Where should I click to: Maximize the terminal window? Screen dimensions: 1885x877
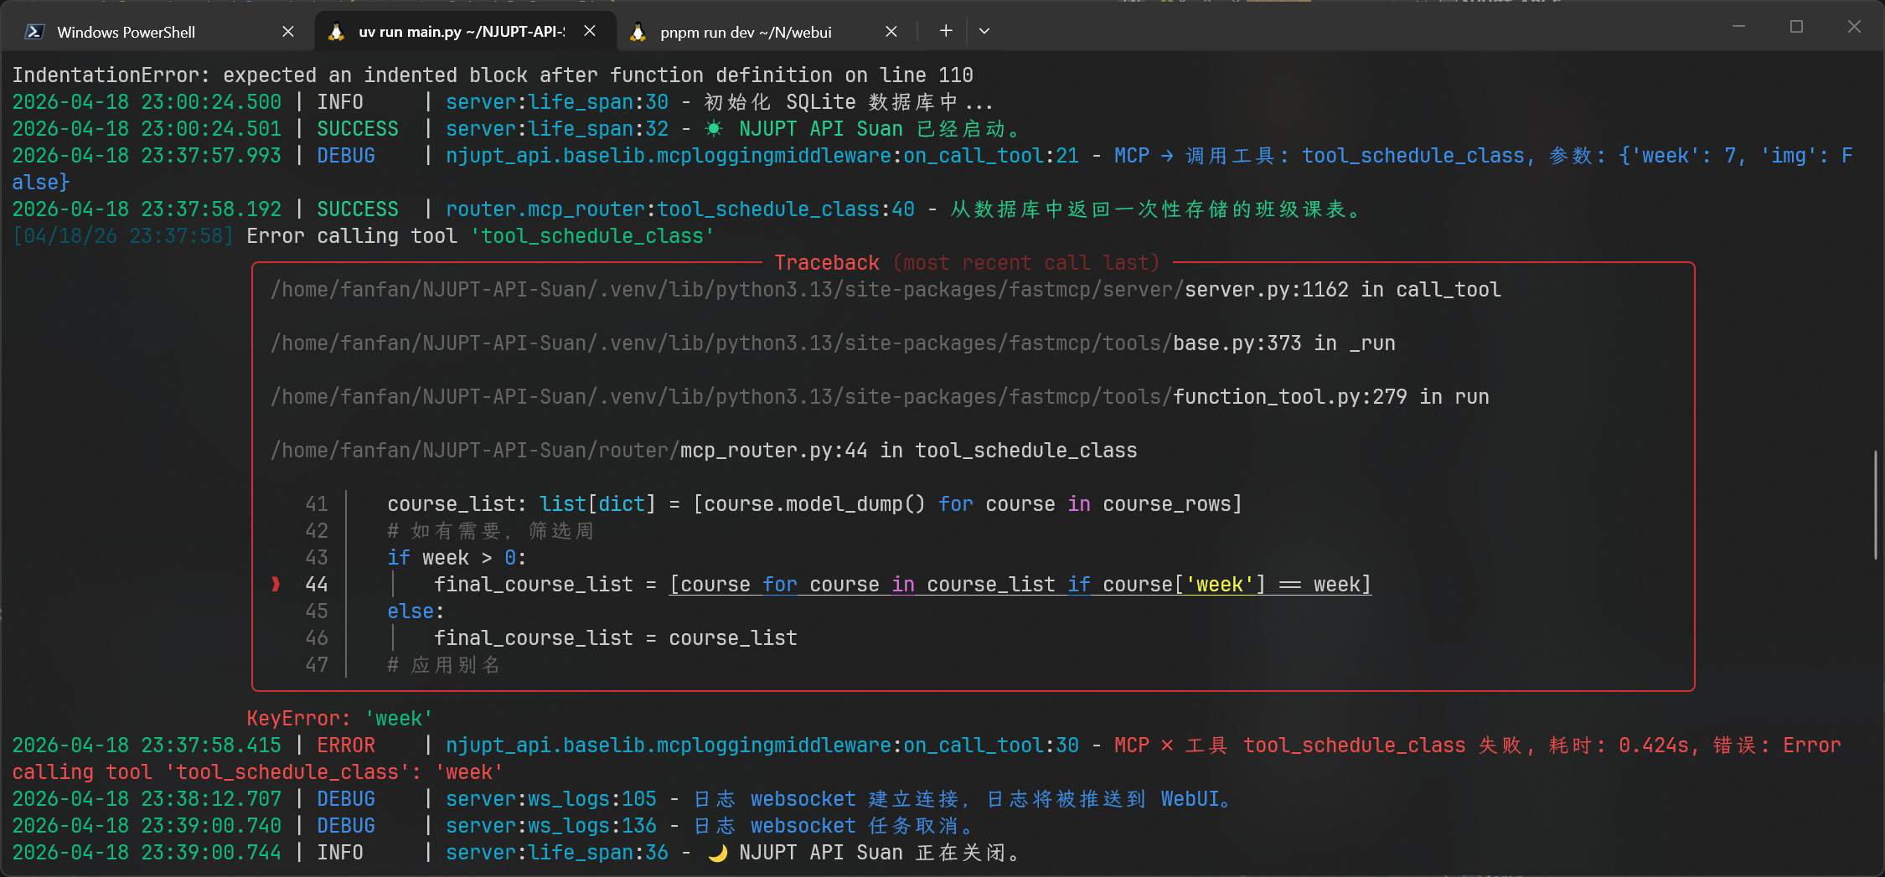point(1796,27)
